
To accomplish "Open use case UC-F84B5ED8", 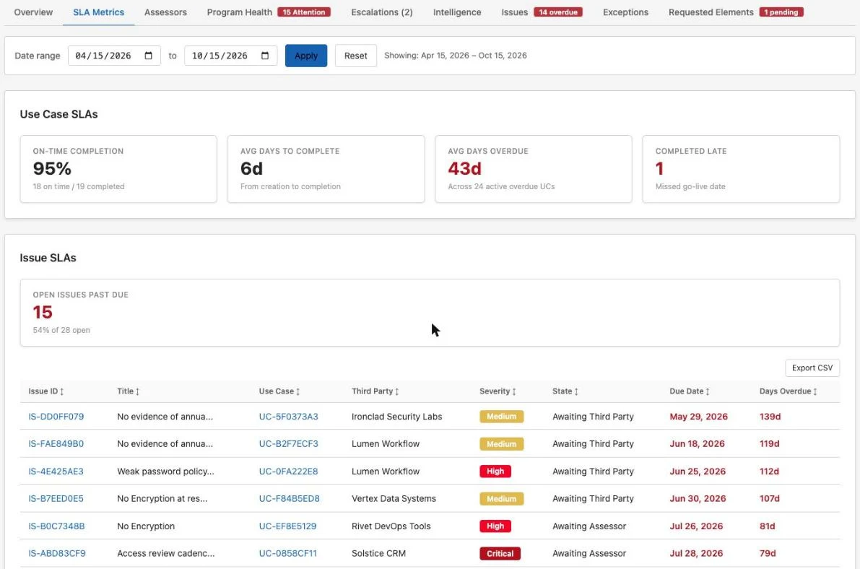I will [x=289, y=499].
